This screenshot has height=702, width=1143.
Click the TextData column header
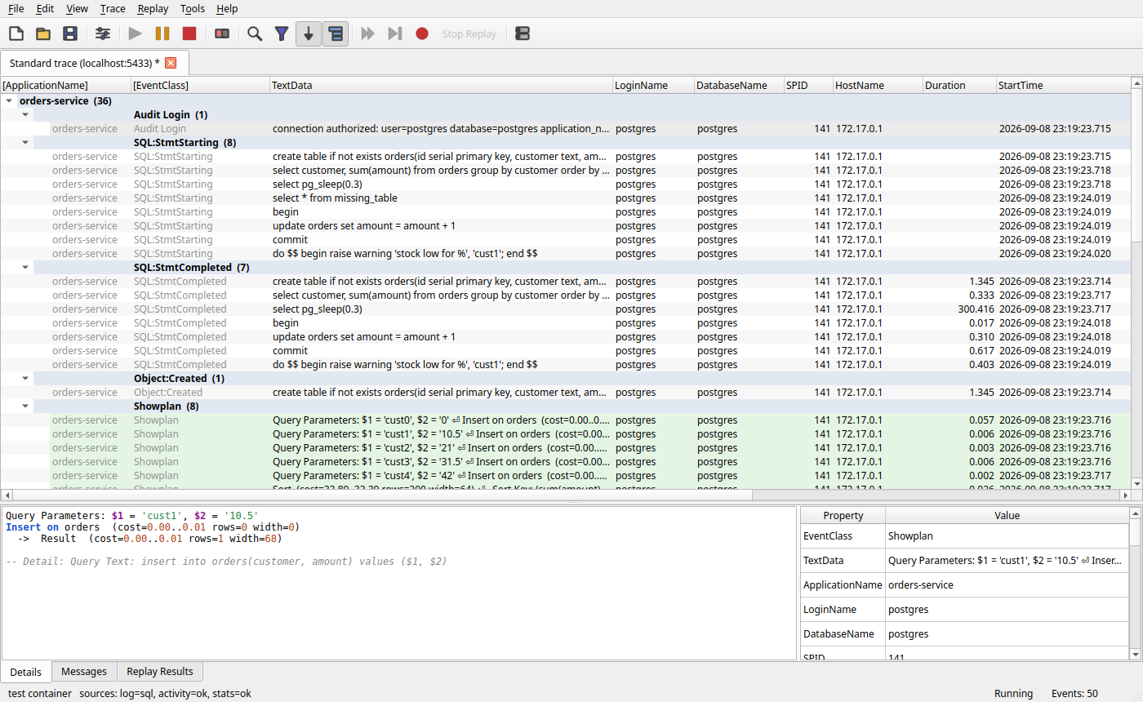[x=442, y=85]
